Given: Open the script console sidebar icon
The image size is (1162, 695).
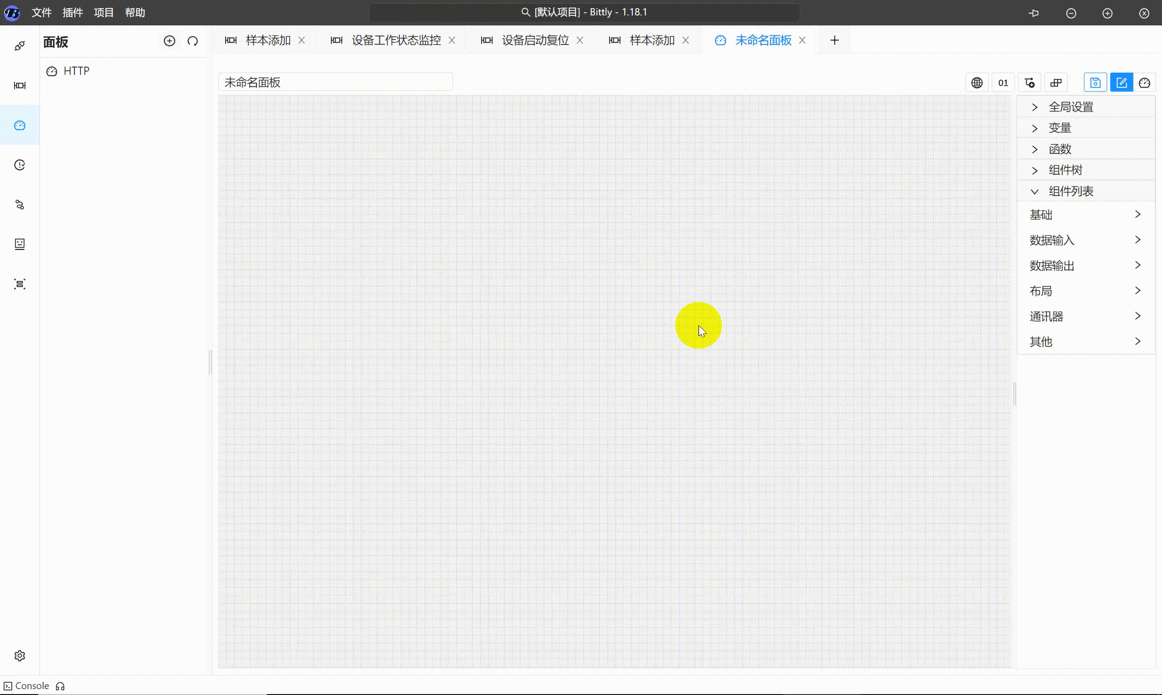Looking at the screenshot, I should [x=20, y=244].
